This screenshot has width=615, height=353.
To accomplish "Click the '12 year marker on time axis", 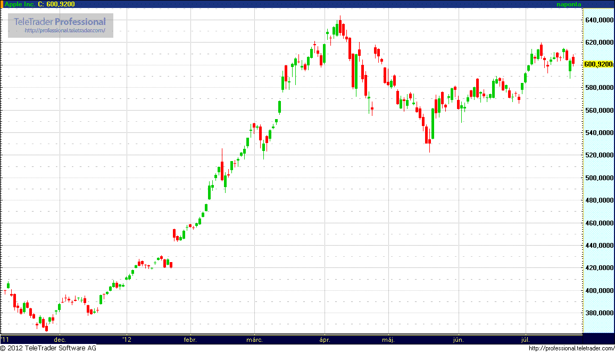I will 126,339.
